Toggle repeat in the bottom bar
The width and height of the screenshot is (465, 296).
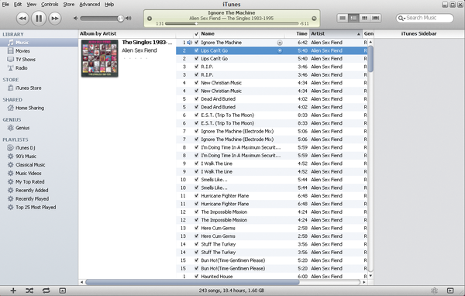point(46,291)
